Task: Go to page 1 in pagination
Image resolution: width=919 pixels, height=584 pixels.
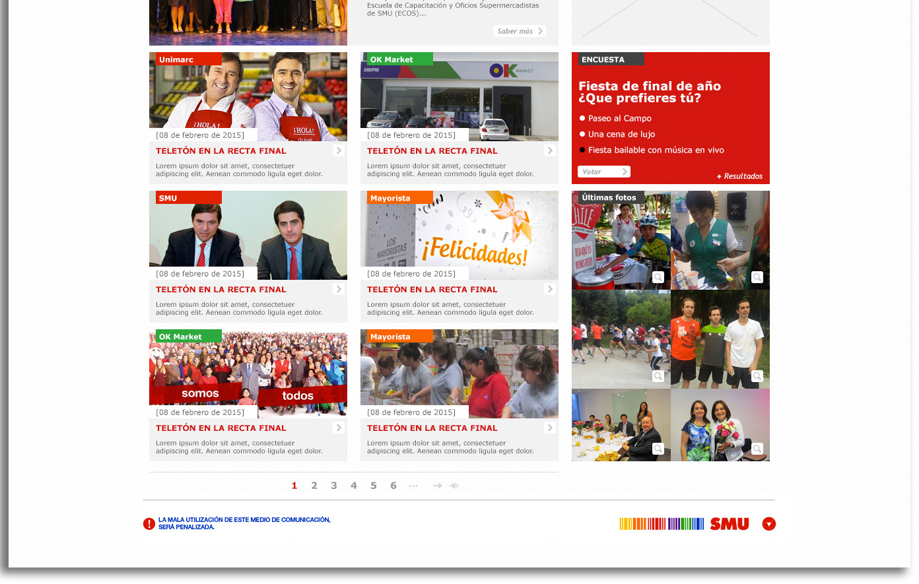Action: pyautogui.click(x=294, y=486)
